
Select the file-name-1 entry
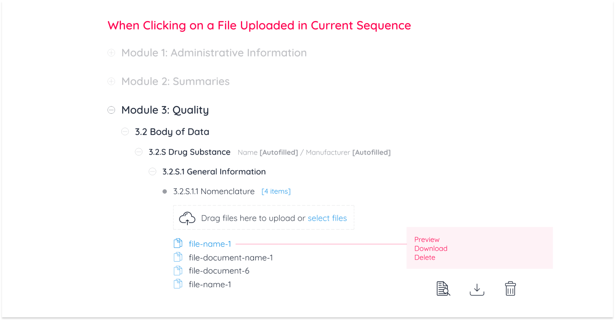coord(209,243)
